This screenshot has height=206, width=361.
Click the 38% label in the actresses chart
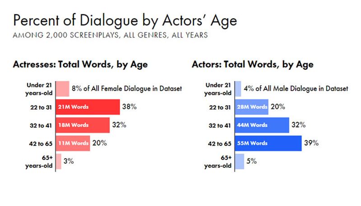coord(130,107)
